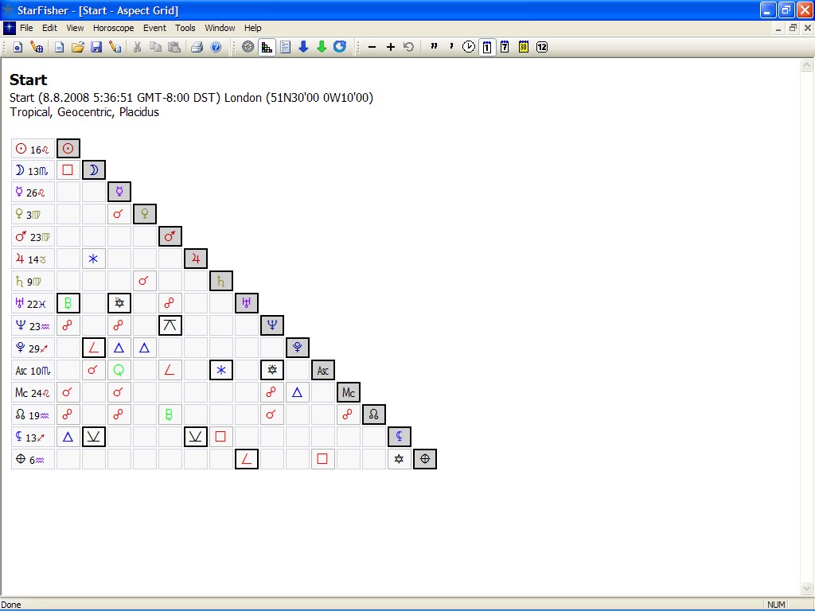Click the Part of Fortune diagonal cell
The height and width of the screenshot is (611, 815).
pos(425,459)
